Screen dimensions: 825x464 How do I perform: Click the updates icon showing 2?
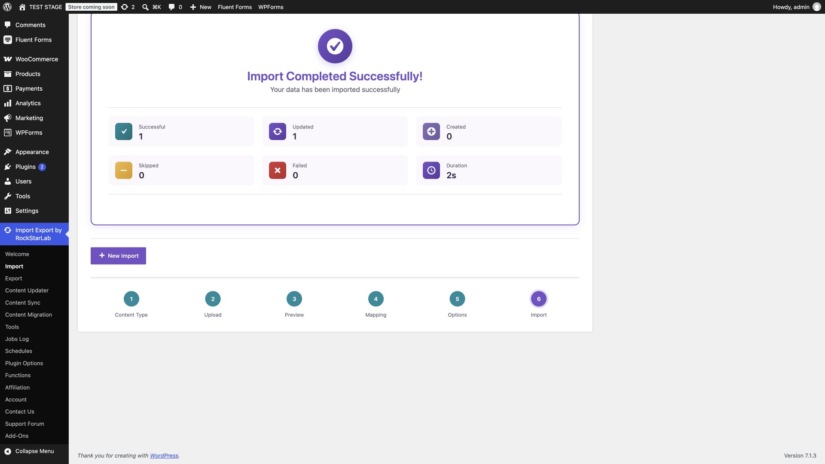tap(125, 7)
